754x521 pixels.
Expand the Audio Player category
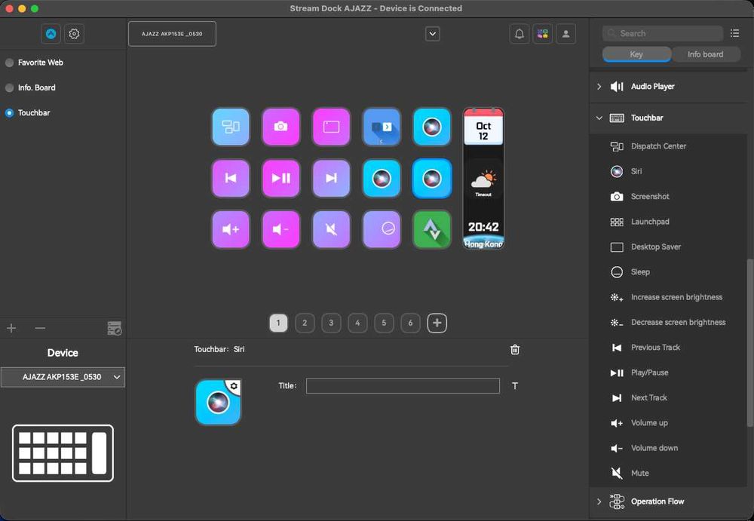click(x=599, y=87)
